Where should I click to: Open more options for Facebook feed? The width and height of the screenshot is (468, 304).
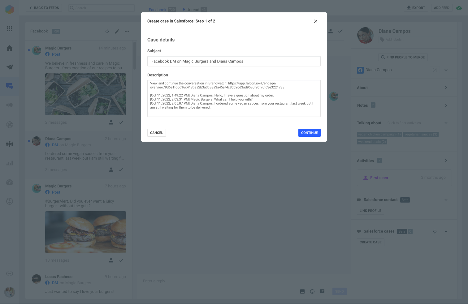[127, 31]
